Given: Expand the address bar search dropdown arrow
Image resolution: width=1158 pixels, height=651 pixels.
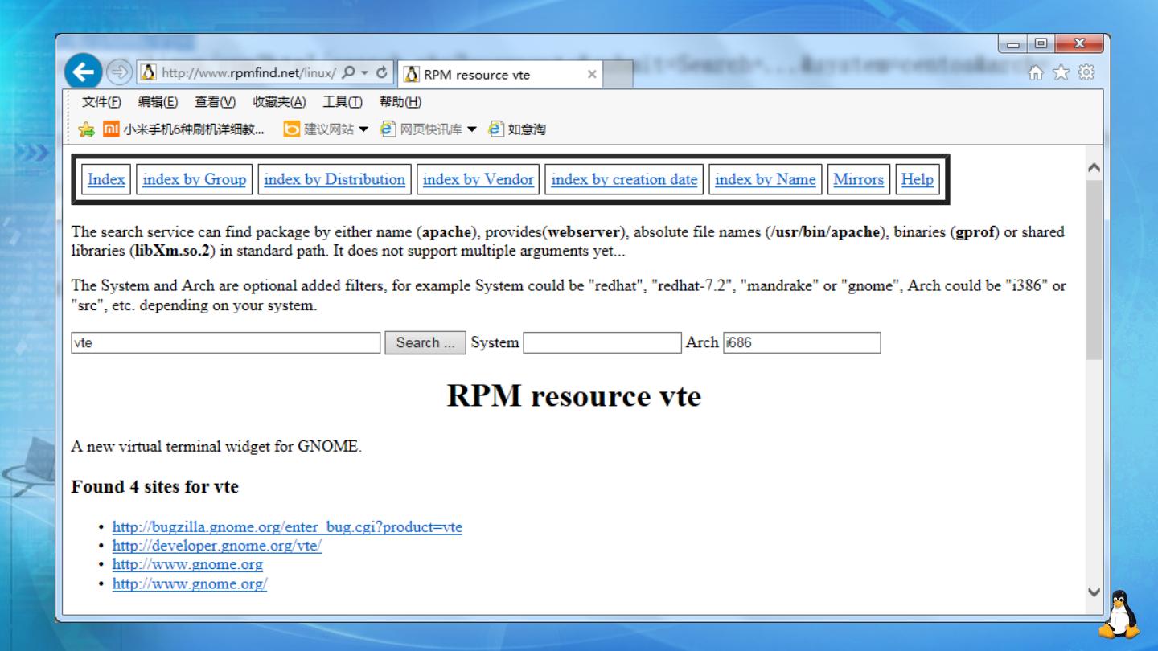Looking at the screenshot, I should pos(364,73).
